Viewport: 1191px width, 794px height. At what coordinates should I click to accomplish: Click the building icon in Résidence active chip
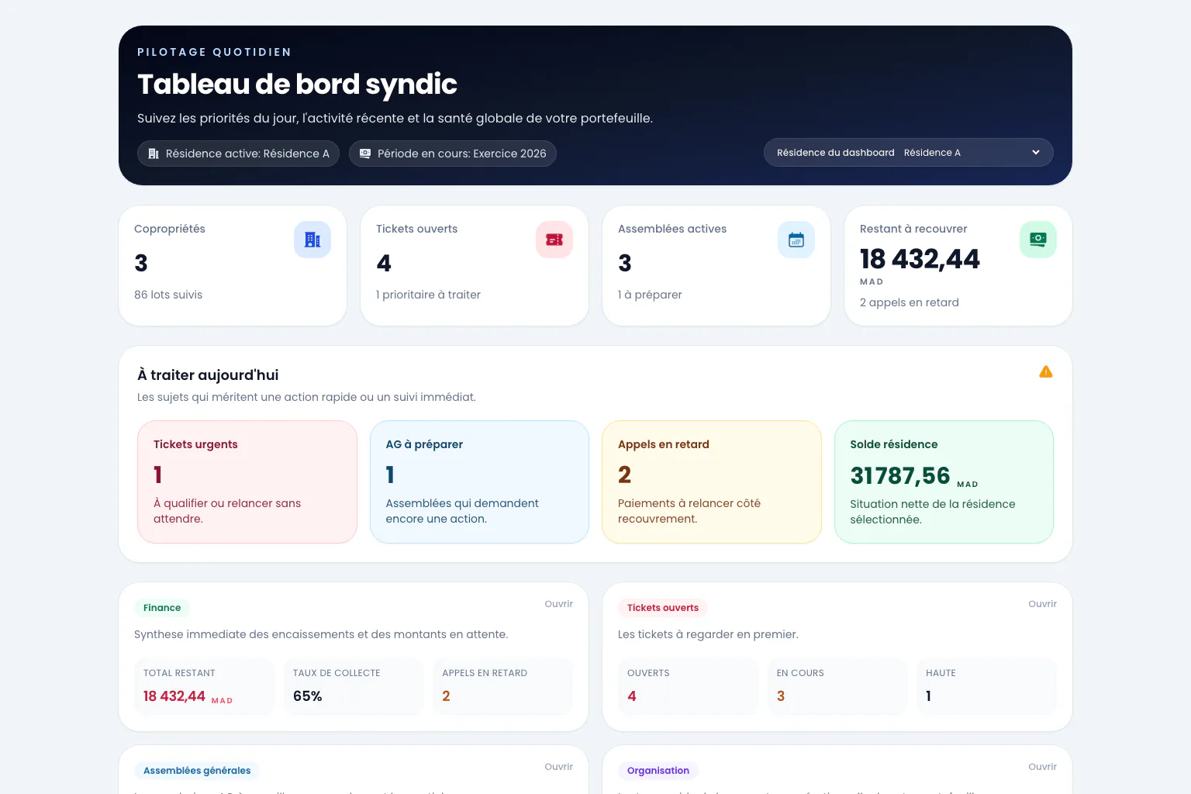click(154, 154)
